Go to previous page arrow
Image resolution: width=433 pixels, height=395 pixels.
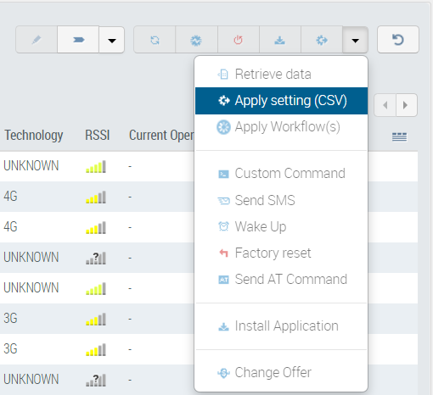click(x=385, y=105)
